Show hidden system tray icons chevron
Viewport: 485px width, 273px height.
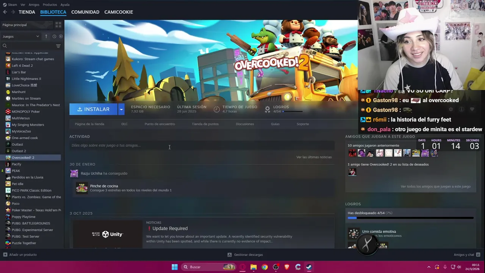(430, 267)
